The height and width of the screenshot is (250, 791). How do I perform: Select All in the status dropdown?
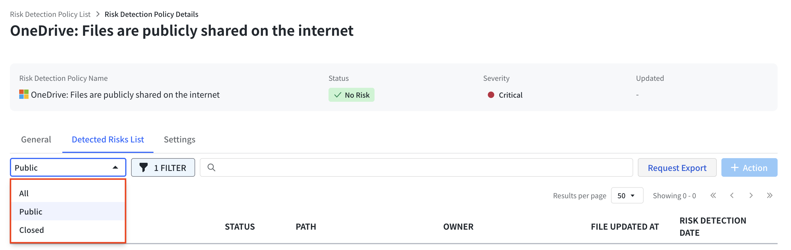(68, 193)
